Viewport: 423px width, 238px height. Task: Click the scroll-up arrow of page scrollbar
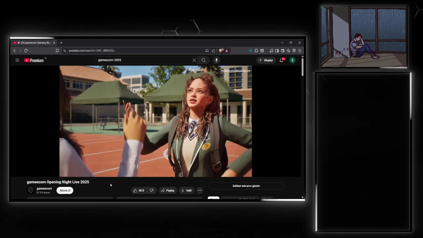tap(302, 57)
